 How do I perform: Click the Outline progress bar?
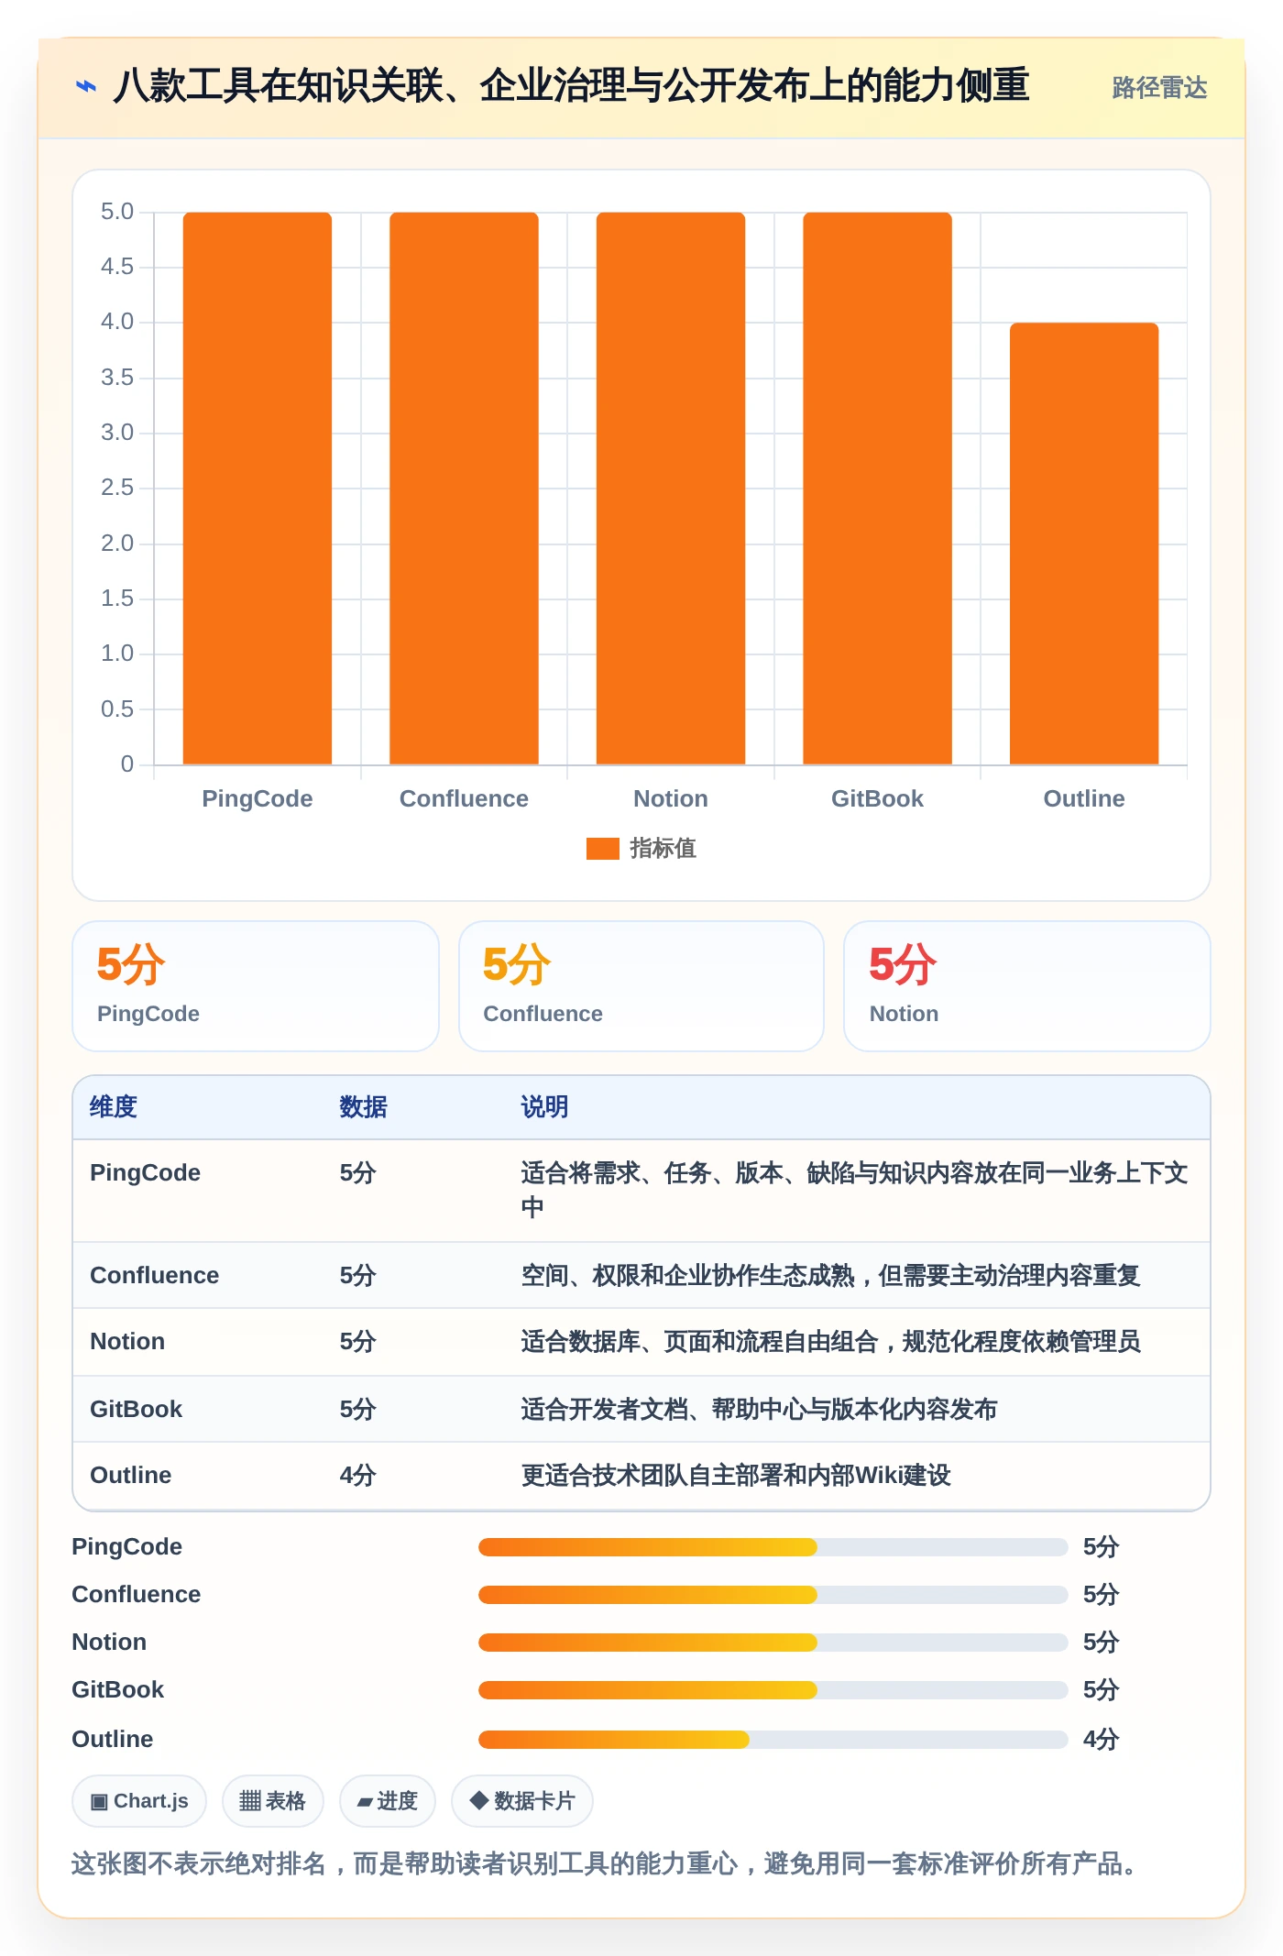(x=773, y=1740)
